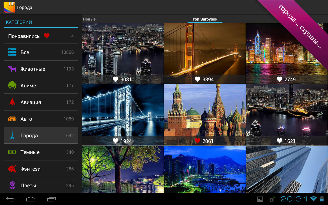Viewport: 328px width, 205px height.
Task: Select the Фэнтези category
Action: (41, 169)
